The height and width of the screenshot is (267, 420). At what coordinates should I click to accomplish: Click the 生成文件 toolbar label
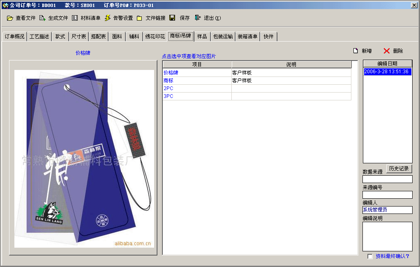[x=58, y=18]
